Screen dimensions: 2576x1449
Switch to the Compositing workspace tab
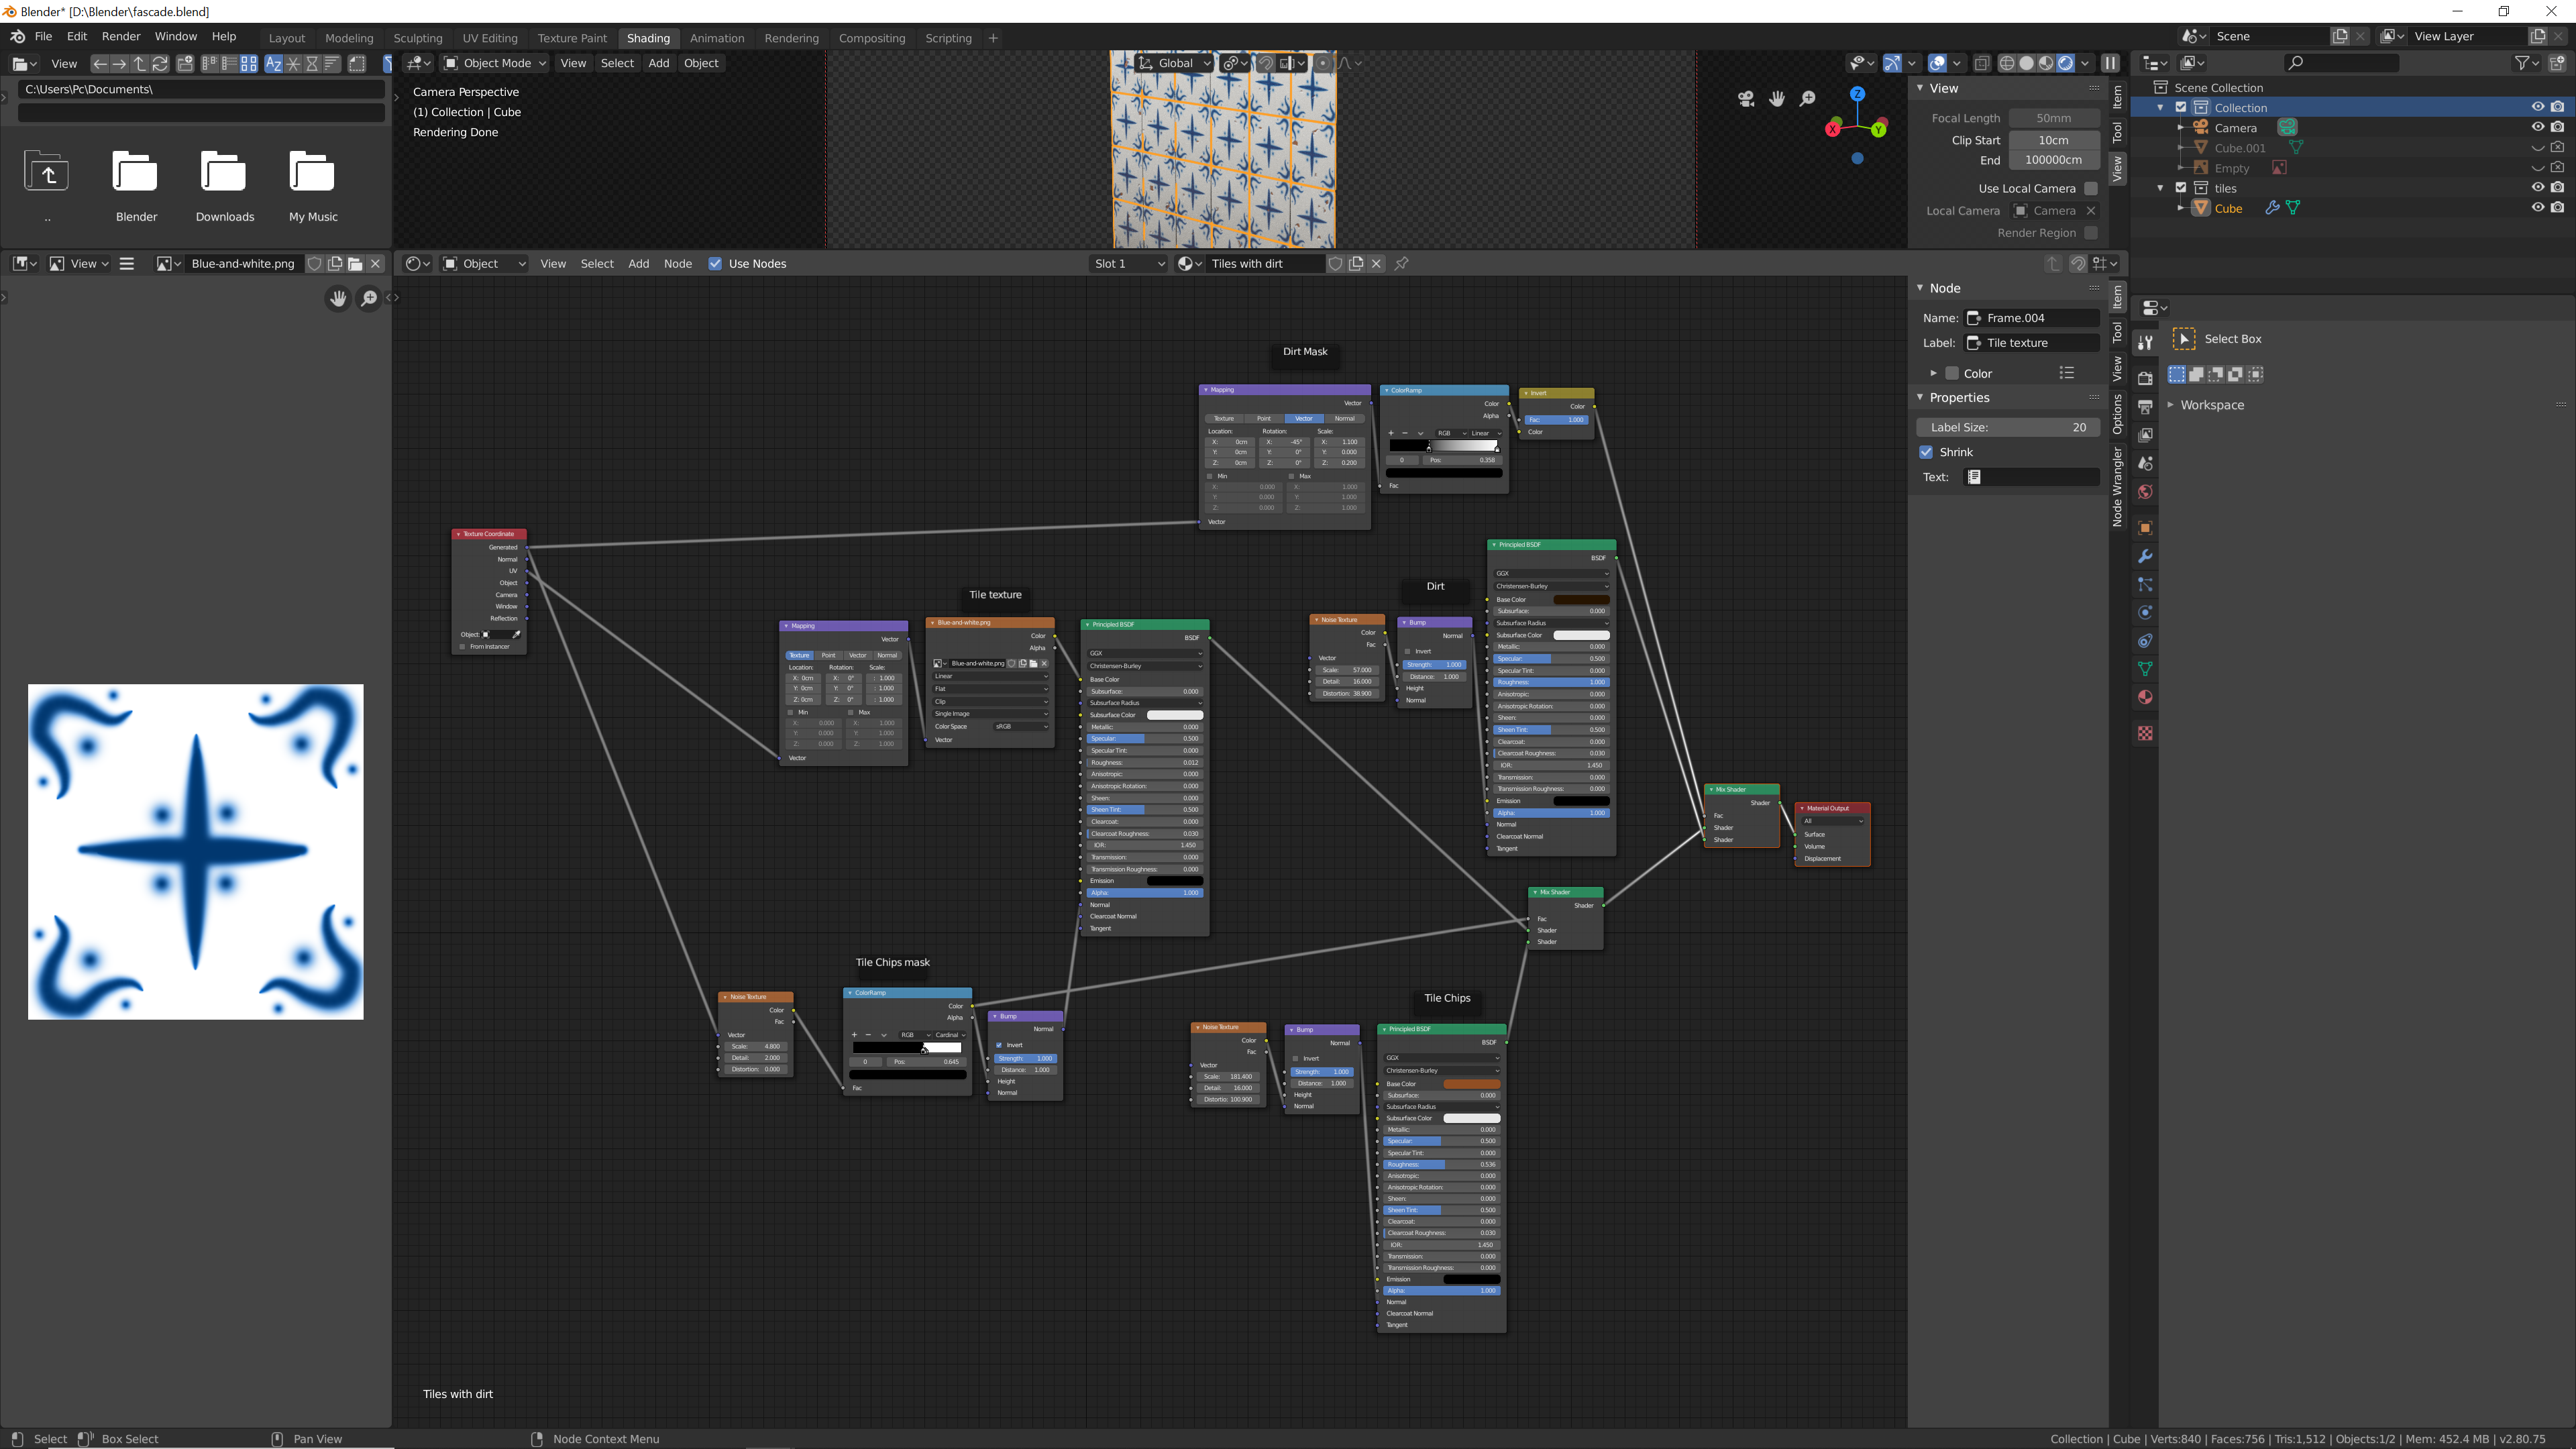tap(872, 38)
